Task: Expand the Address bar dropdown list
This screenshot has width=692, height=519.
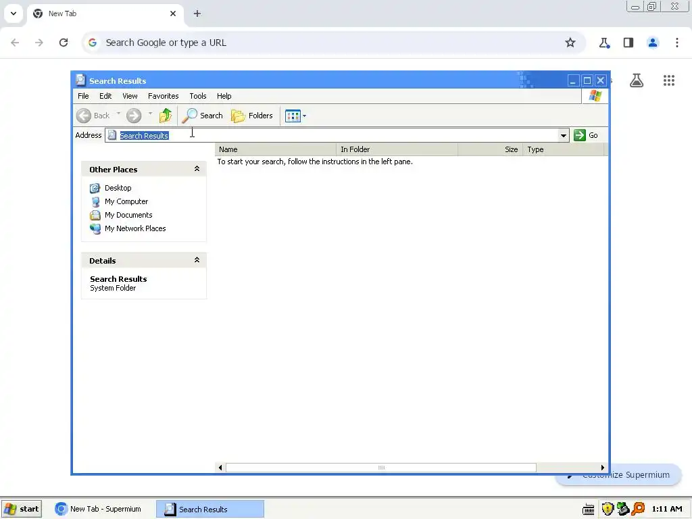Action: point(563,135)
